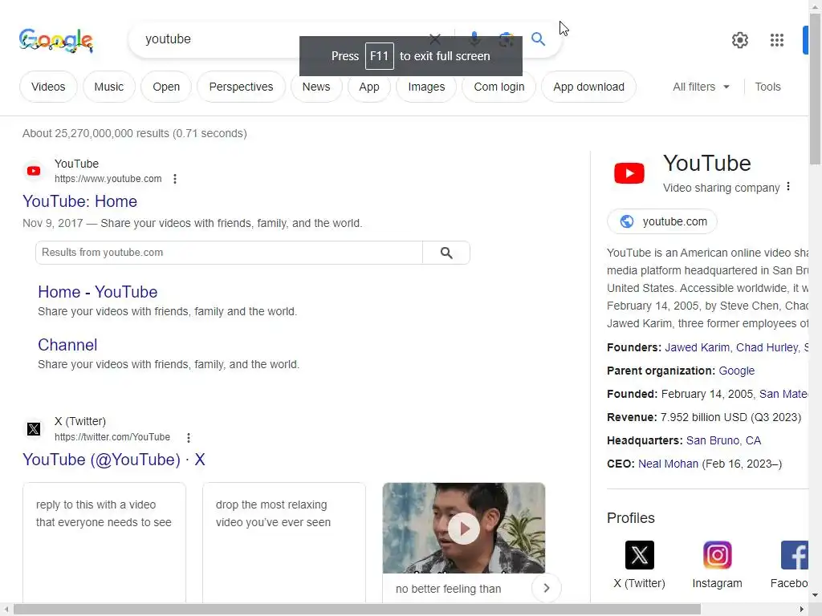
Task: Open YouTube (@YouTube) · X result
Action: 114,460
